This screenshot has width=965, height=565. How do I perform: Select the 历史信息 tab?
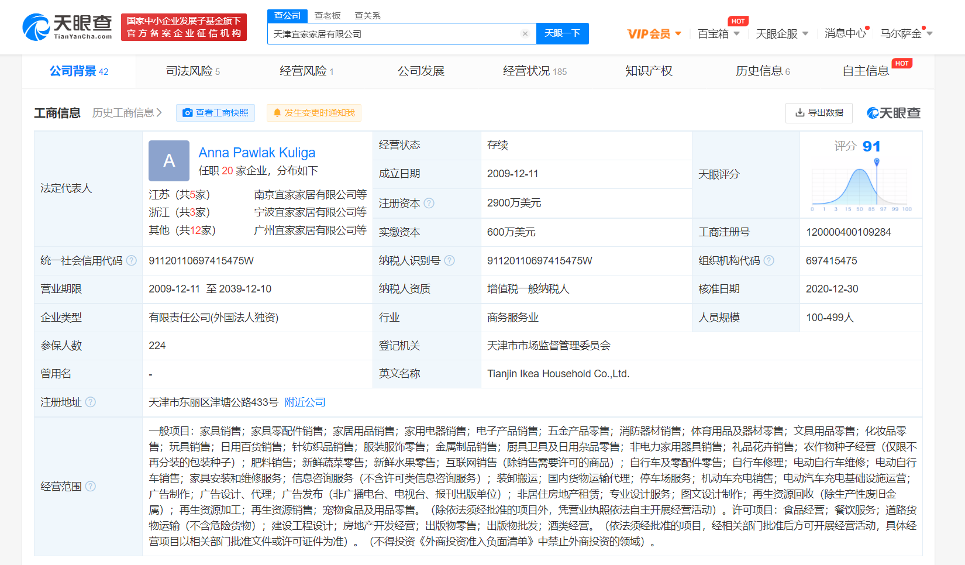point(763,71)
